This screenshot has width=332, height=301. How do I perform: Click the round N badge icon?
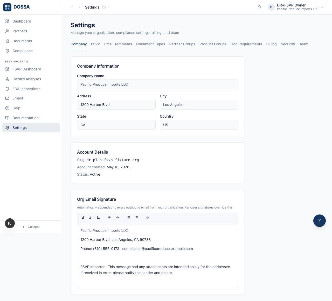10,223
